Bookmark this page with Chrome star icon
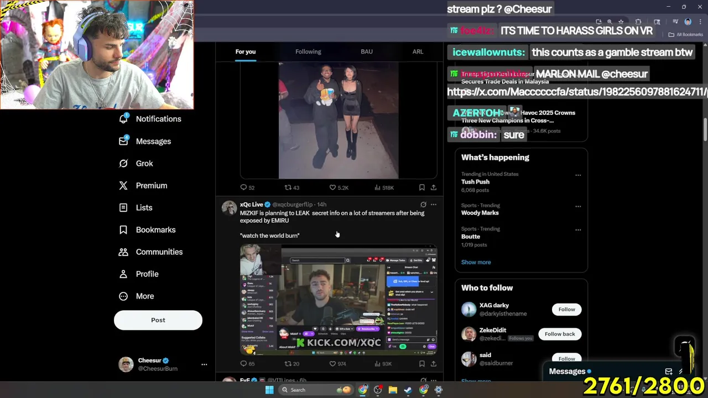The image size is (708, 398). [621, 22]
